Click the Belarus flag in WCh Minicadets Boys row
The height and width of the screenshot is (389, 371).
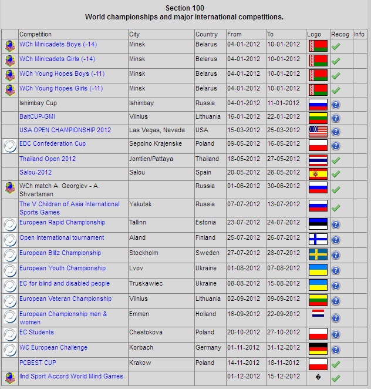318,45
